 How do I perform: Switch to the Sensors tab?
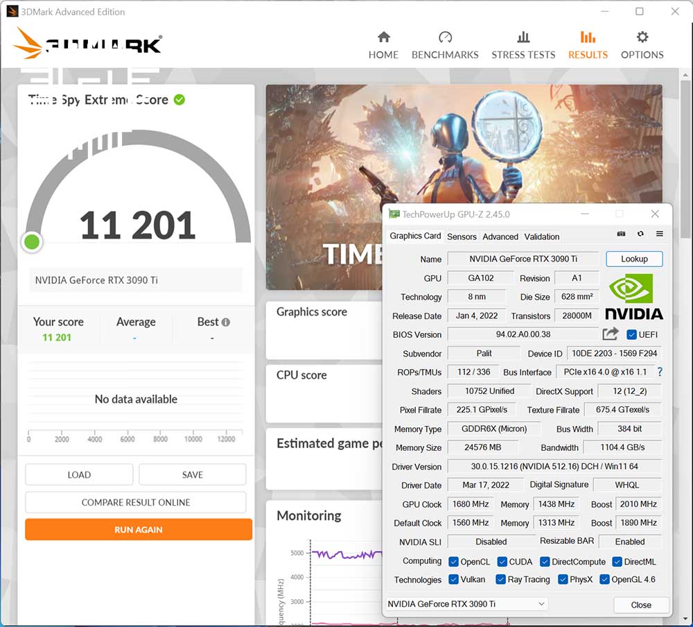pyautogui.click(x=462, y=237)
